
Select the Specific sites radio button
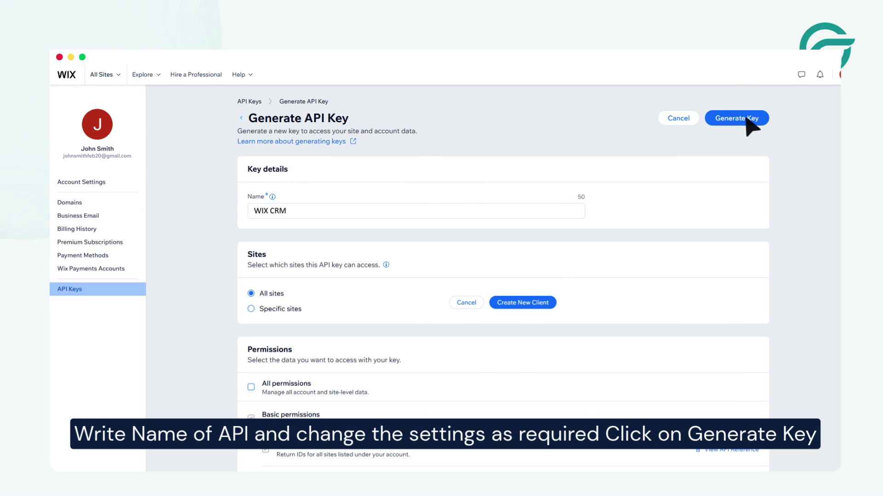coord(251,309)
